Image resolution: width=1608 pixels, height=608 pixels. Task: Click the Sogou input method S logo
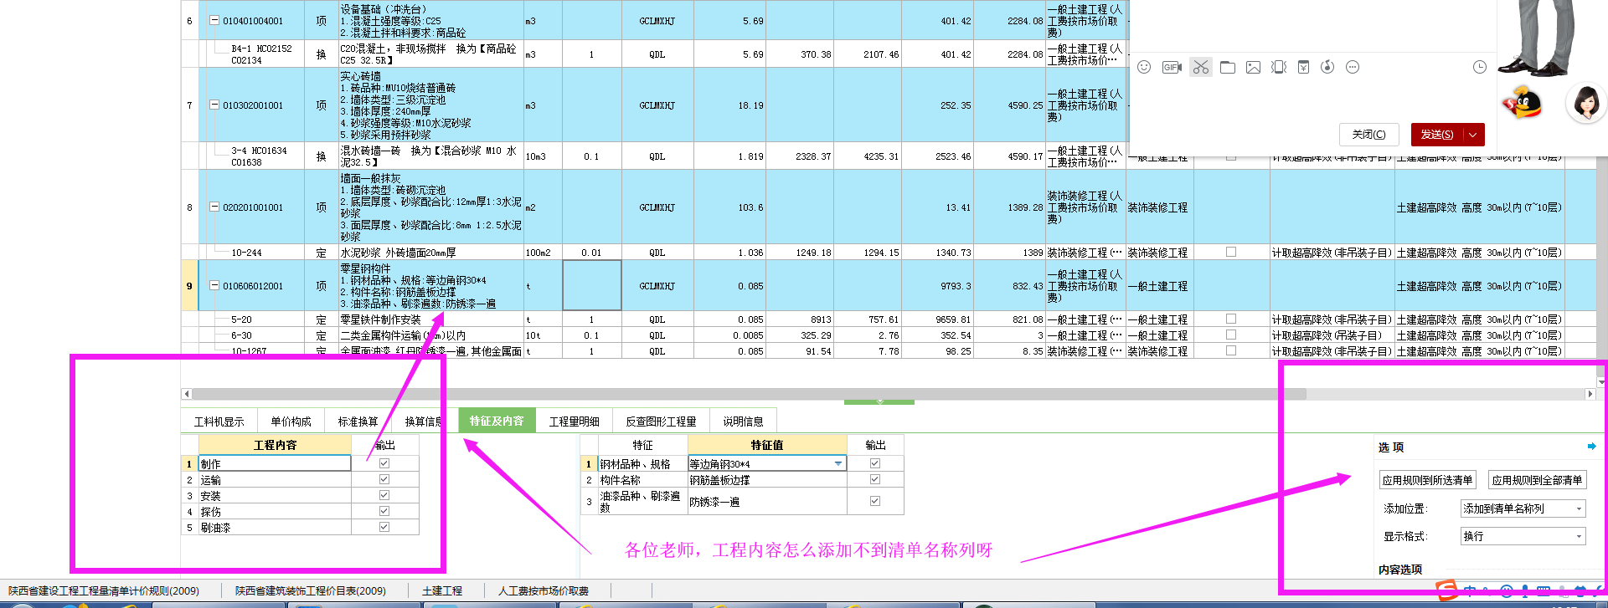(x=1447, y=591)
